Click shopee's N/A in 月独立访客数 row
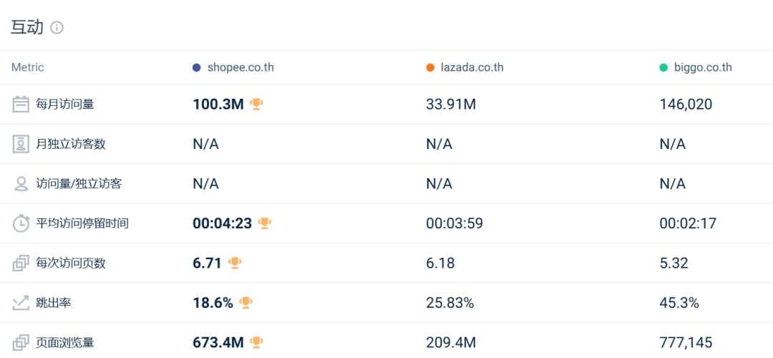 pyautogui.click(x=205, y=144)
